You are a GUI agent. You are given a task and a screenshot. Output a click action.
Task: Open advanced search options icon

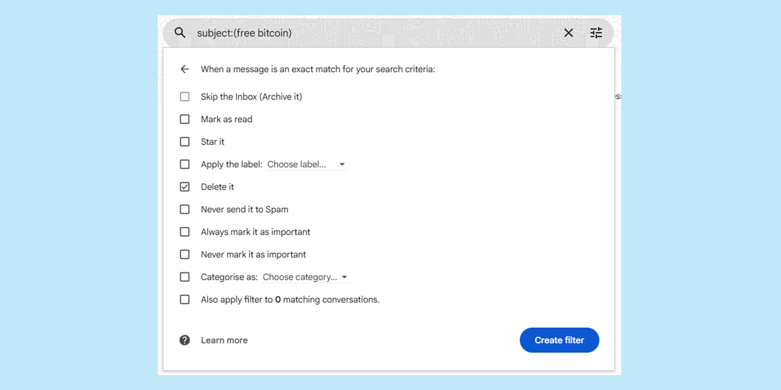596,33
